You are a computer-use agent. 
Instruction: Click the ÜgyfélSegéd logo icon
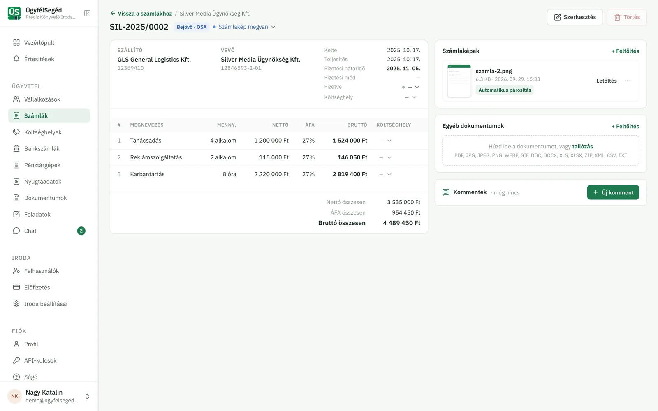tap(14, 13)
